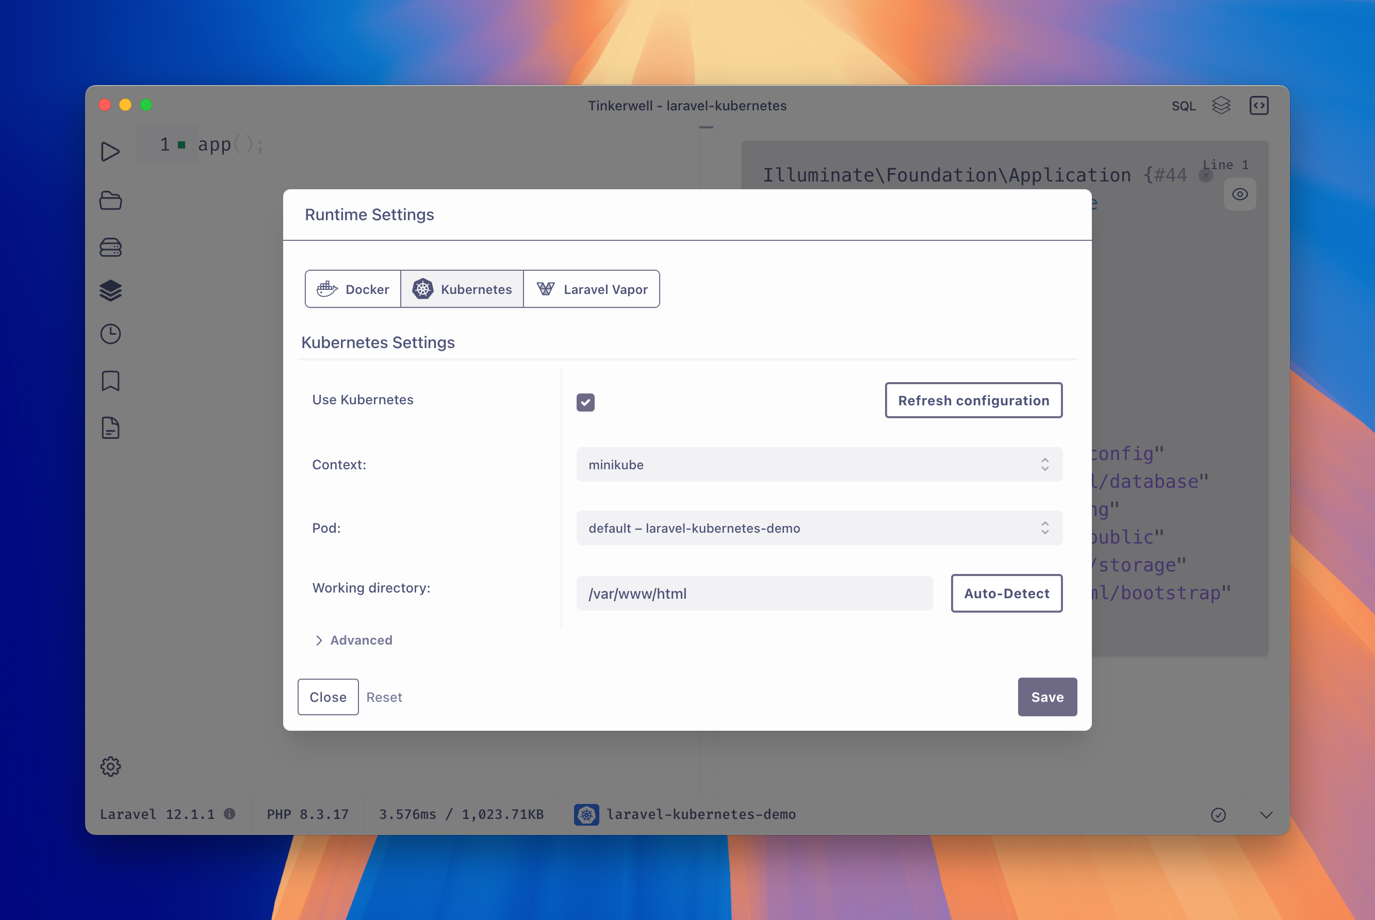This screenshot has width=1375, height=920.
Task: Click the SQL toggle in title bar
Action: pos(1183,106)
